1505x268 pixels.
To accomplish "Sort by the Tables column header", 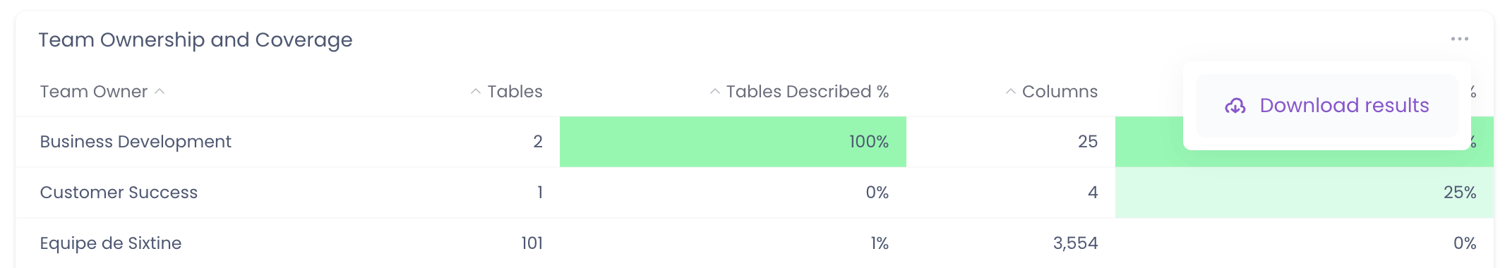I will pyautogui.click(x=515, y=92).
